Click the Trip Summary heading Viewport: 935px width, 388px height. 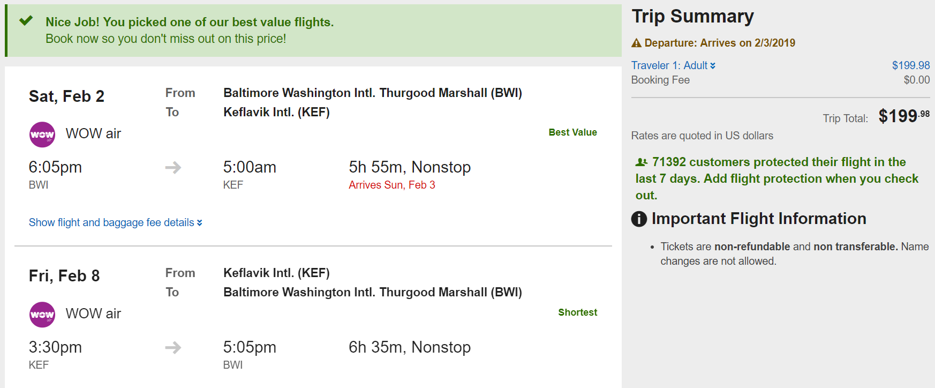[x=692, y=17]
